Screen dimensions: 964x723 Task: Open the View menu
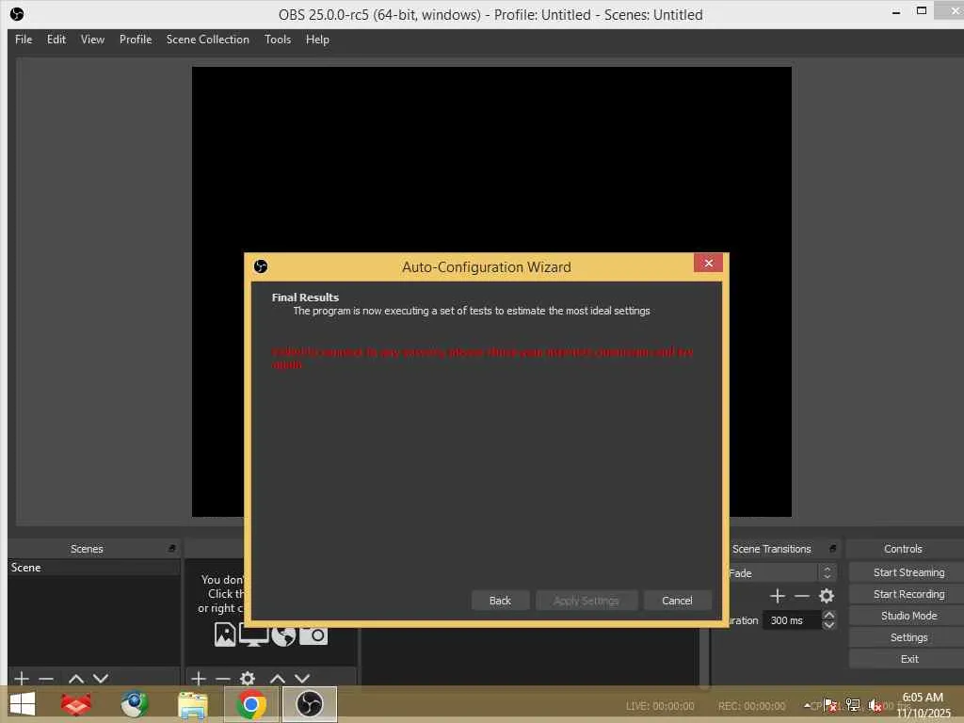click(92, 40)
